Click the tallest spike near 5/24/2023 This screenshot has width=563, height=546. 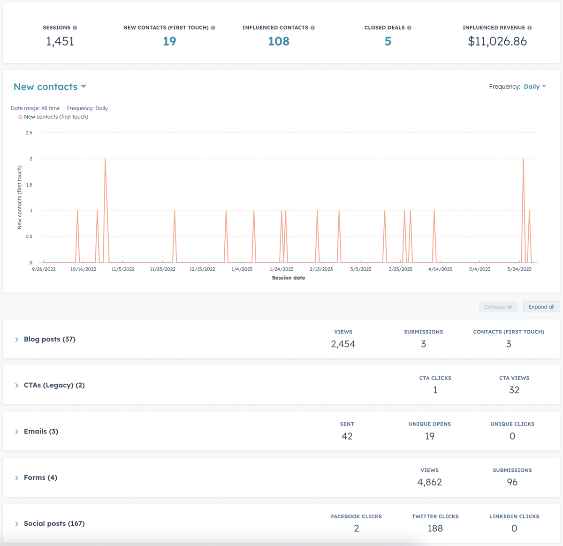tap(524, 159)
